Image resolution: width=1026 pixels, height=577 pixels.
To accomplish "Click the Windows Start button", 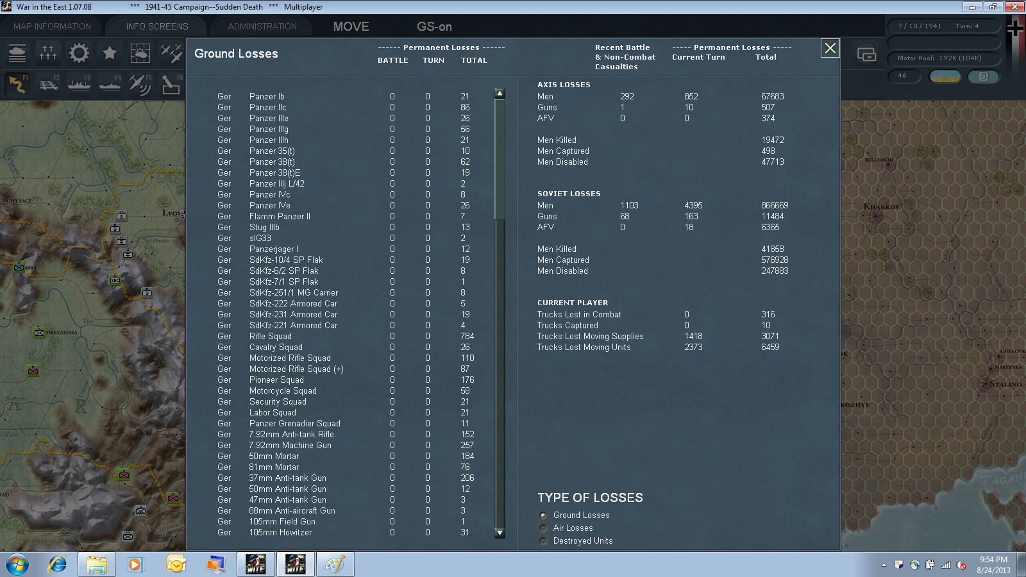I will coord(15,565).
